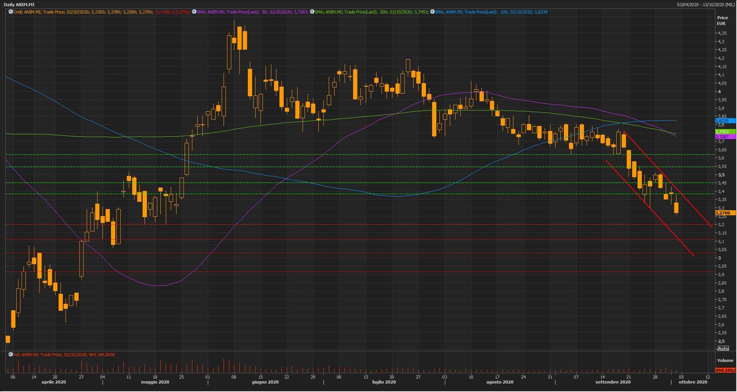Click the red 494.199 volume value tag

click(725, 370)
